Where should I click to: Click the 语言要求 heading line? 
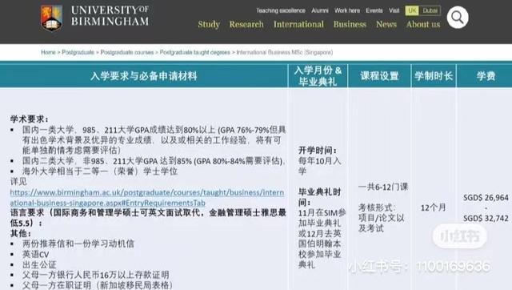pyautogui.click(x=148, y=218)
